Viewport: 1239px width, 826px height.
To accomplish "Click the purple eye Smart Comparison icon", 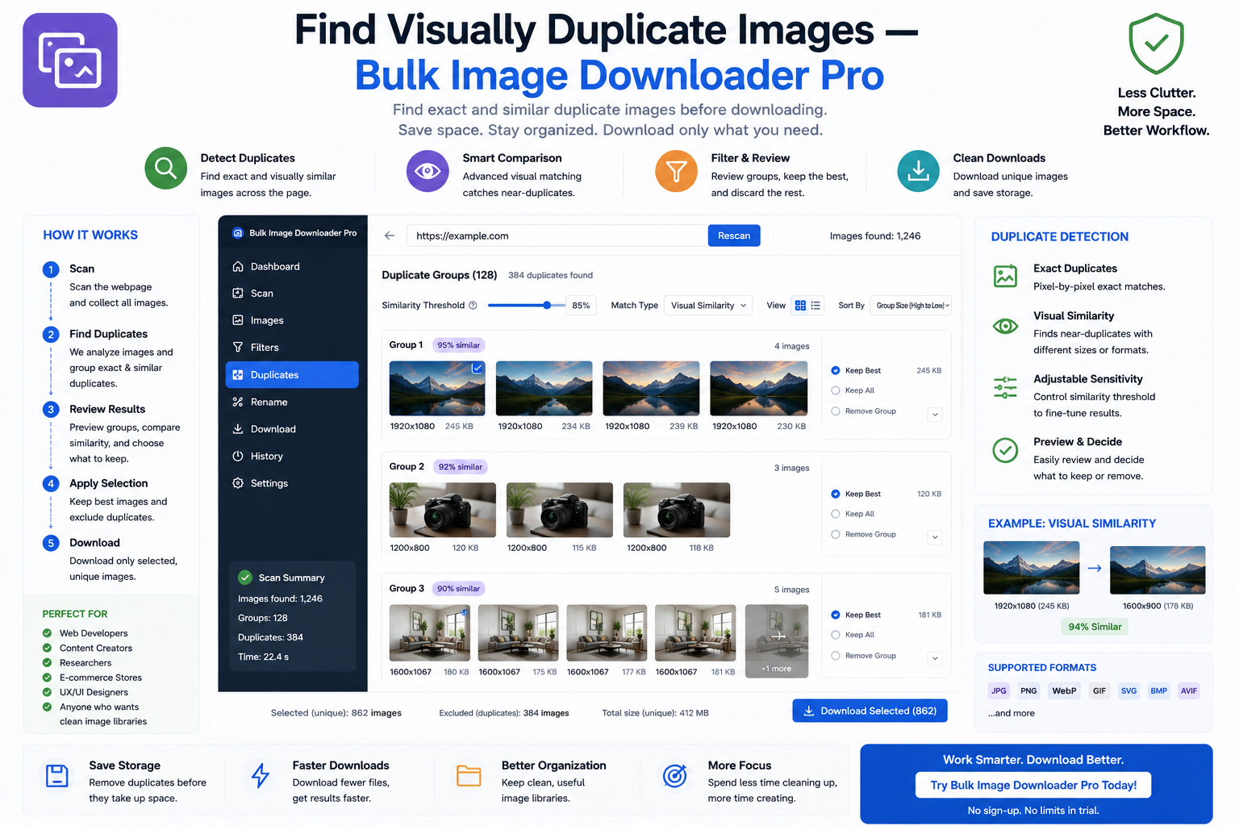I will tap(428, 171).
